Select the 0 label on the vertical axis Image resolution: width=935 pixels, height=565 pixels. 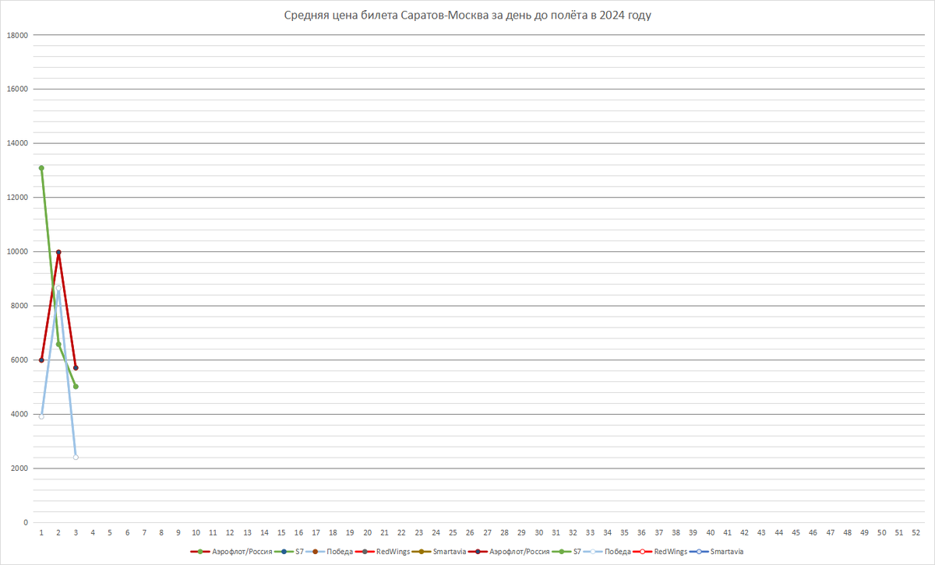pyautogui.click(x=26, y=523)
